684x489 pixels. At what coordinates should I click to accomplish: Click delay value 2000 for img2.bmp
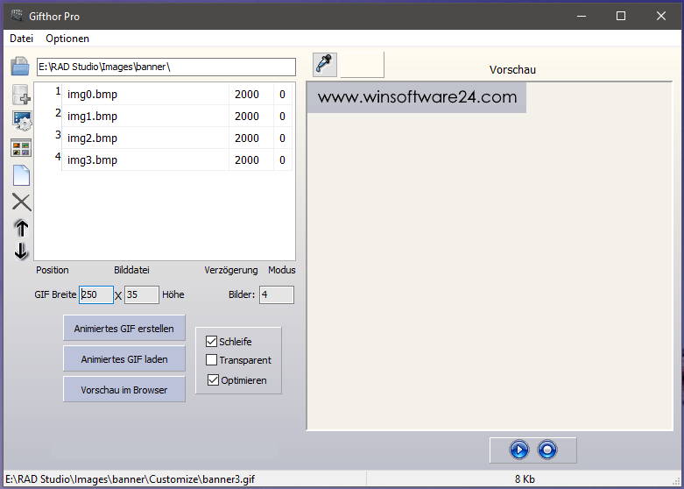tap(247, 138)
